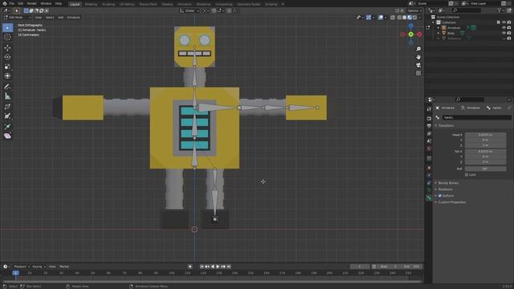Open the Keying dropdown in timeline
The image size is (514, 289).
click(x=39, y=267)
